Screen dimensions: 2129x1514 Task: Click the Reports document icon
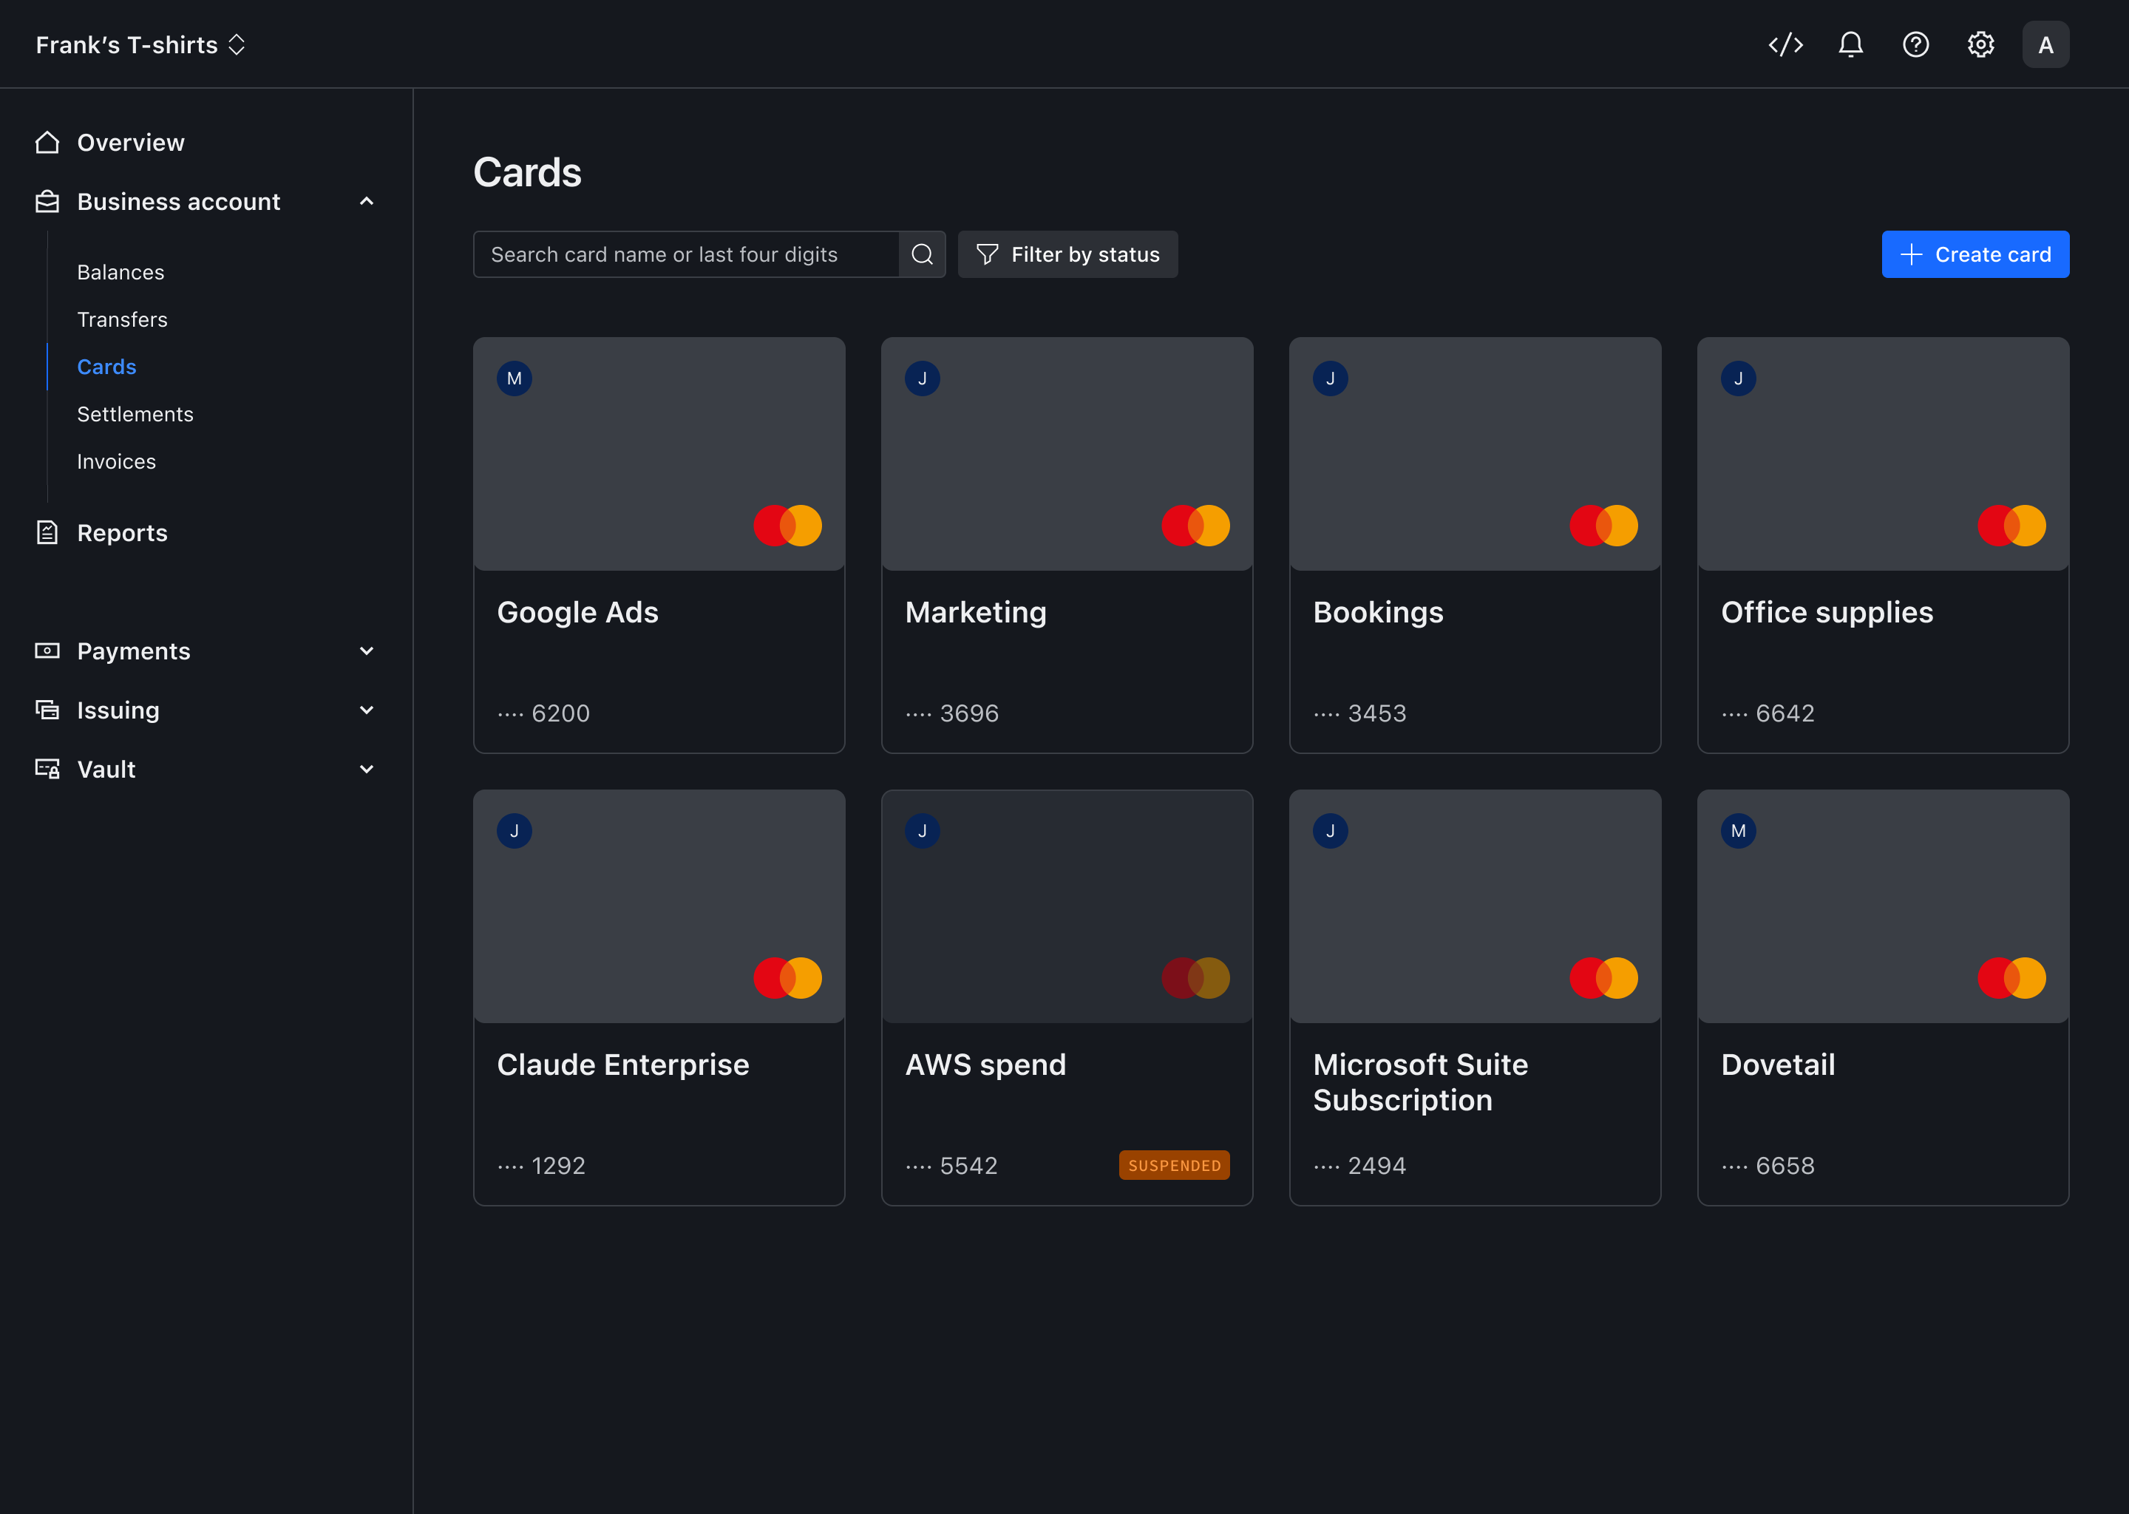pos(47,532)
